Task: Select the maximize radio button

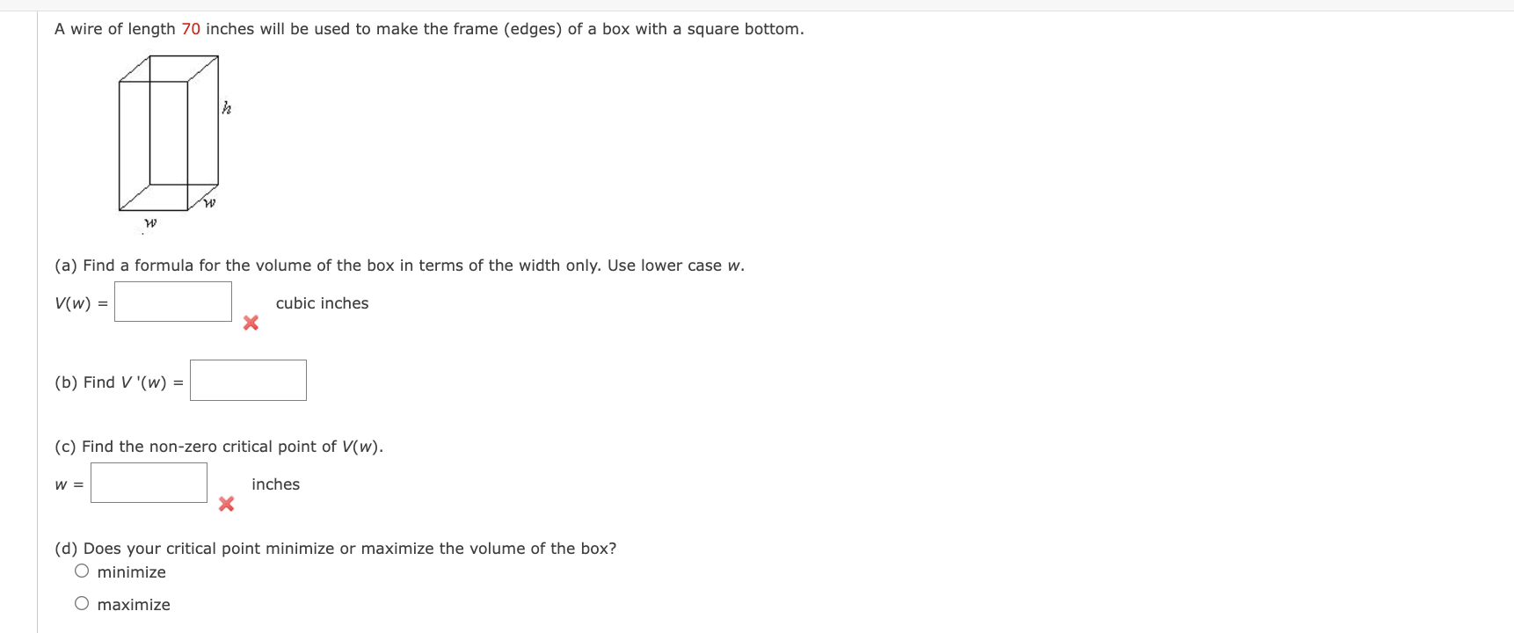Action: [x=81, y=602]
